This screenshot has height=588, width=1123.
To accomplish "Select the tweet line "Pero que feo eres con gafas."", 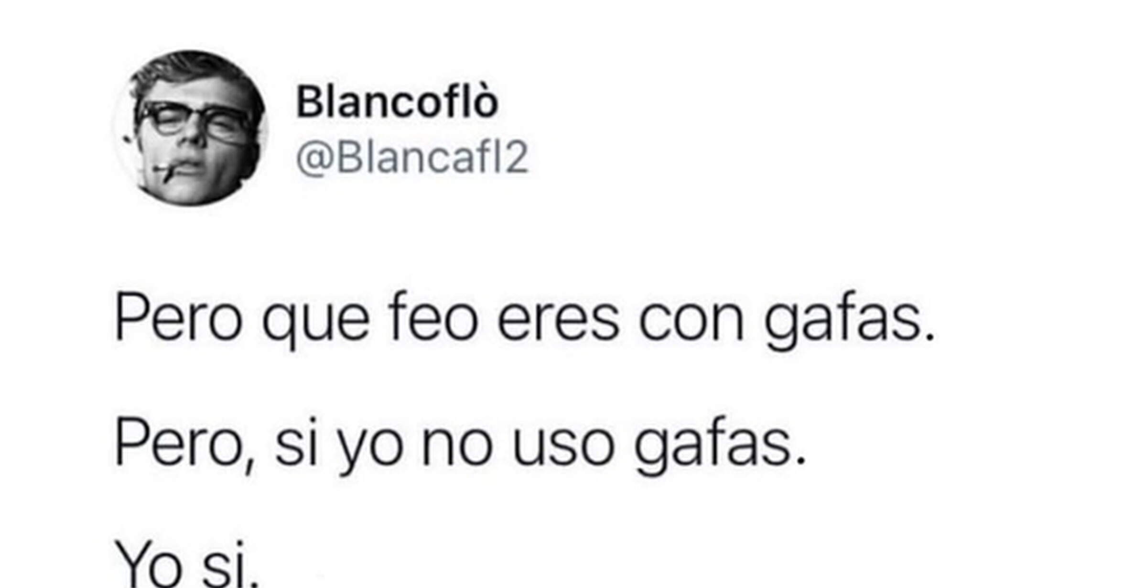I will point(524,320).
